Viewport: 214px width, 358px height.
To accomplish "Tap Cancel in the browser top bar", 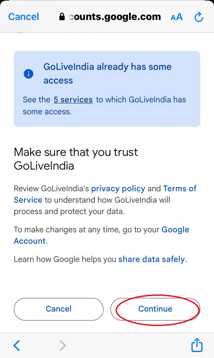I will pyautogui.click(x=24, y=17).
